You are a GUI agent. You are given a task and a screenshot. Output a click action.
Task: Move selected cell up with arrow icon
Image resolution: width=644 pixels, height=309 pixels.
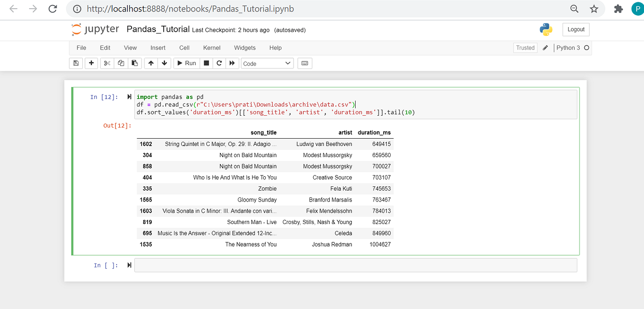[x=150, y=63]
